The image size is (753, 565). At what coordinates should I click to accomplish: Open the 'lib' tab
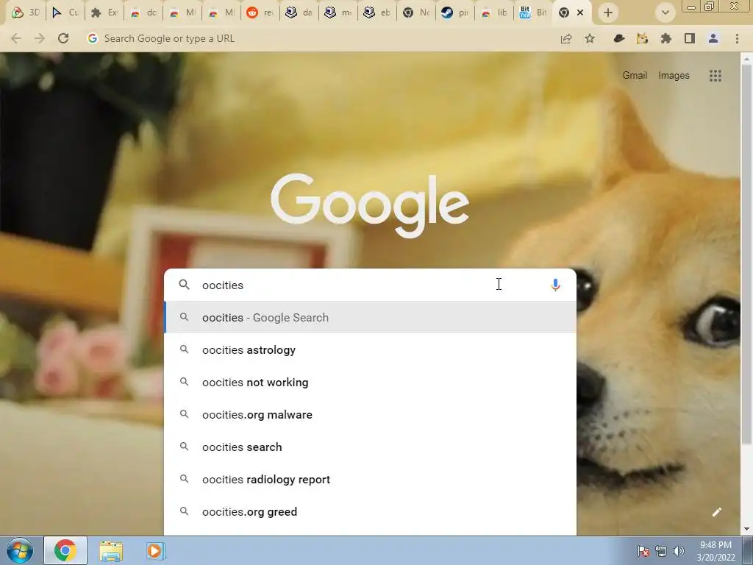493,13
